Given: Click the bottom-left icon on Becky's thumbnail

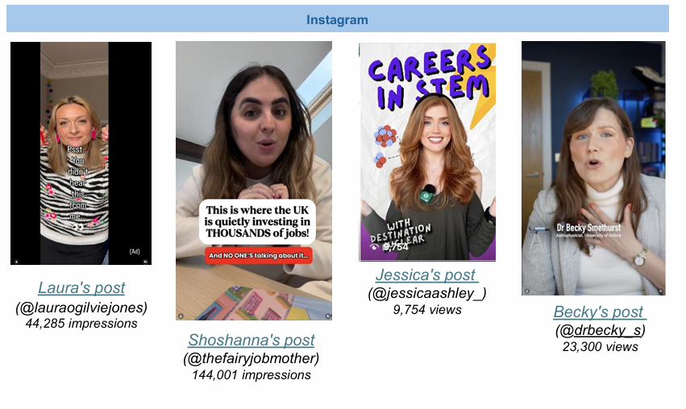Looking at the screenshot, I should pyautogui.click(x=526, y=291).
